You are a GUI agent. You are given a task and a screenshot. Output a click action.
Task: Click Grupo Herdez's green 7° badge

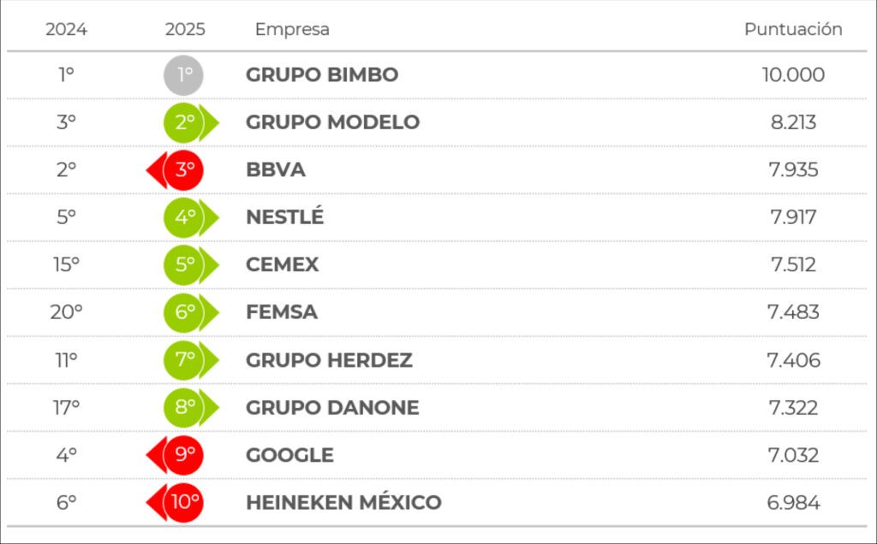coord(186,360)
